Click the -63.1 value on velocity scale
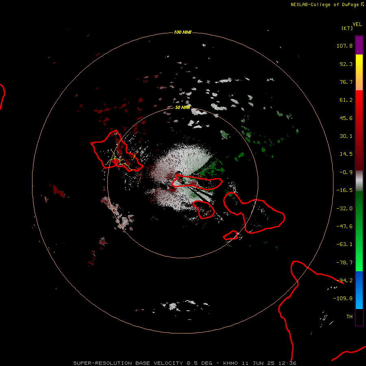The width and height of the screenshot is (366, 366). tap(344, 244)
